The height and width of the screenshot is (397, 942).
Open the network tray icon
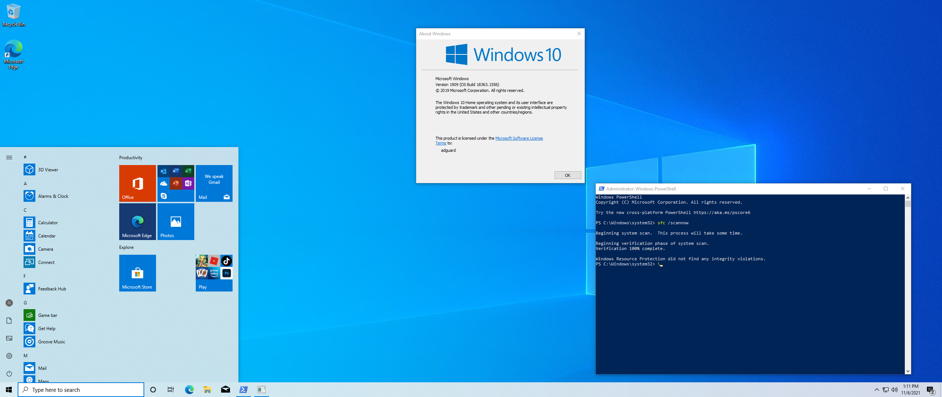pos(886,390)
